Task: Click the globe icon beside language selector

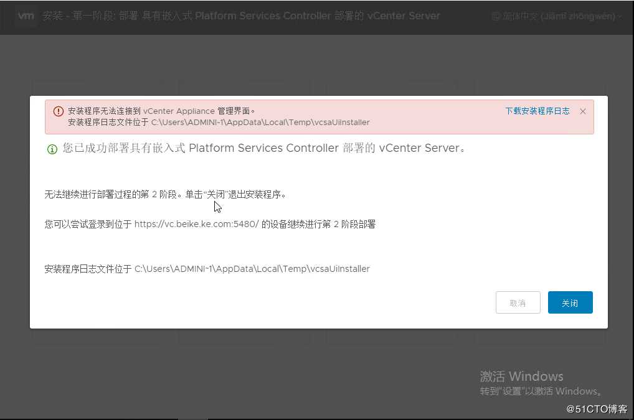Action: point(496,17)
